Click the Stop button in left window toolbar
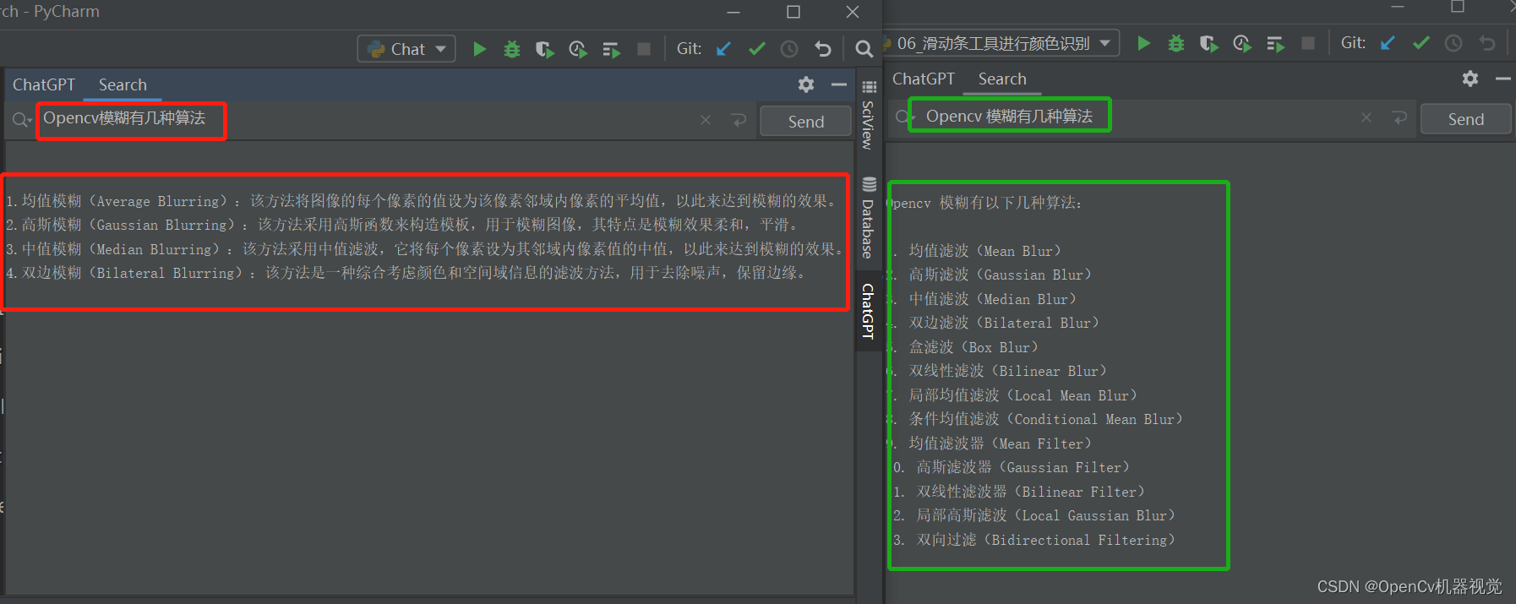 click(x=644, y=49)
